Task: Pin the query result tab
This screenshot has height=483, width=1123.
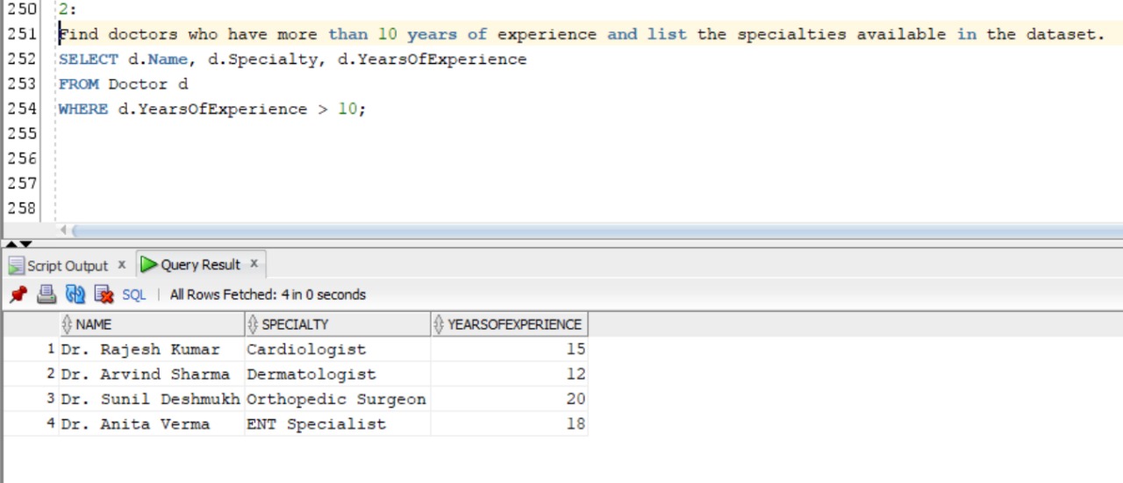Action: tap(18, 295)
